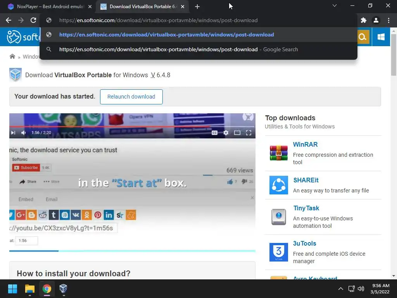Show hidden system tray icons
Viewport: 397px width, 298px height.
pos(341,289)
